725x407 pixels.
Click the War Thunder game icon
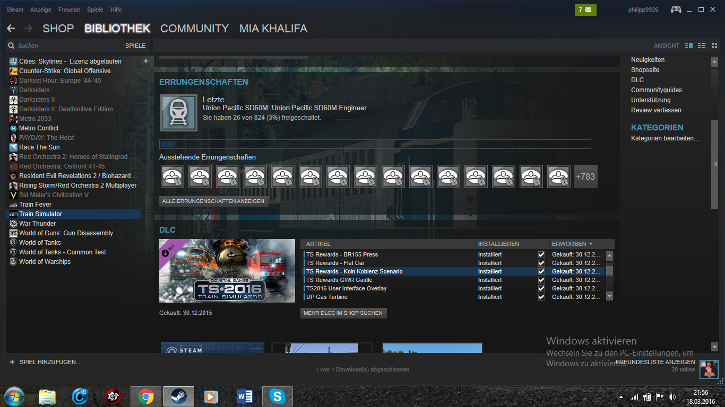tap(14, 224)
